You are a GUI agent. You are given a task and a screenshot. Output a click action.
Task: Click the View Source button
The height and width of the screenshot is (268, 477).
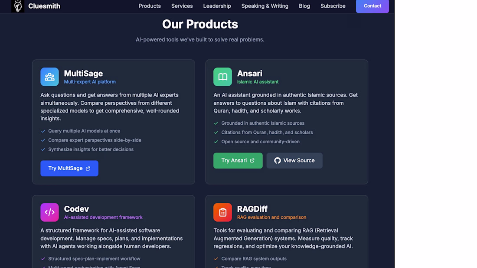[294, 161]
